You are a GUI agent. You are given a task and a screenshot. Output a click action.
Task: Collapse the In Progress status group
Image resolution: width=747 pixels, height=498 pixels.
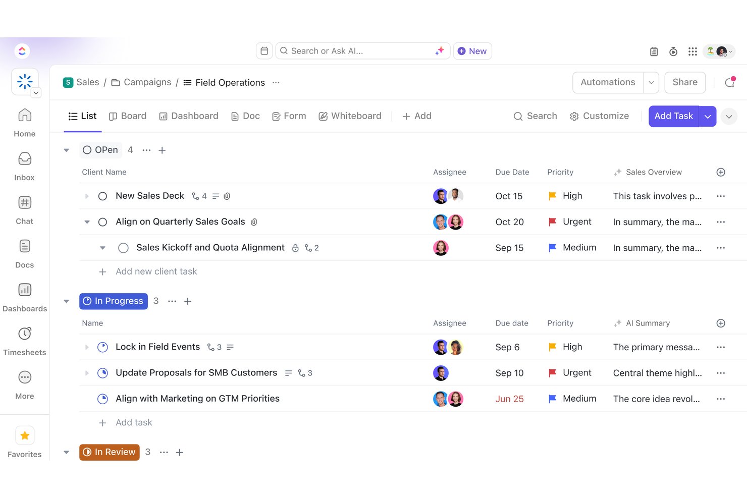click(x=66, y=301)
